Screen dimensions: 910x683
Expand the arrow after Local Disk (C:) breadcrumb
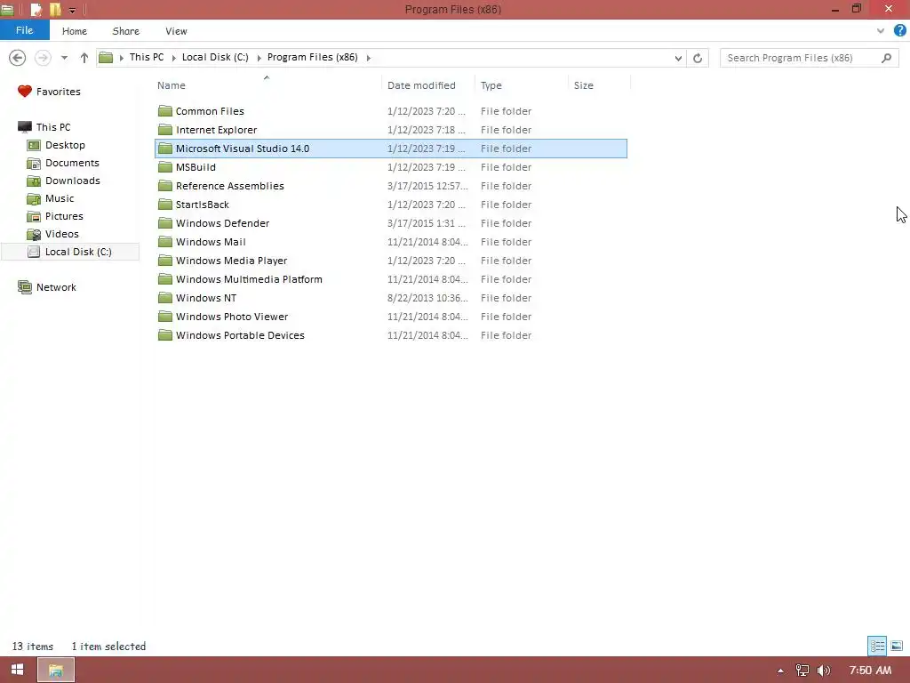tap(259, 58)
